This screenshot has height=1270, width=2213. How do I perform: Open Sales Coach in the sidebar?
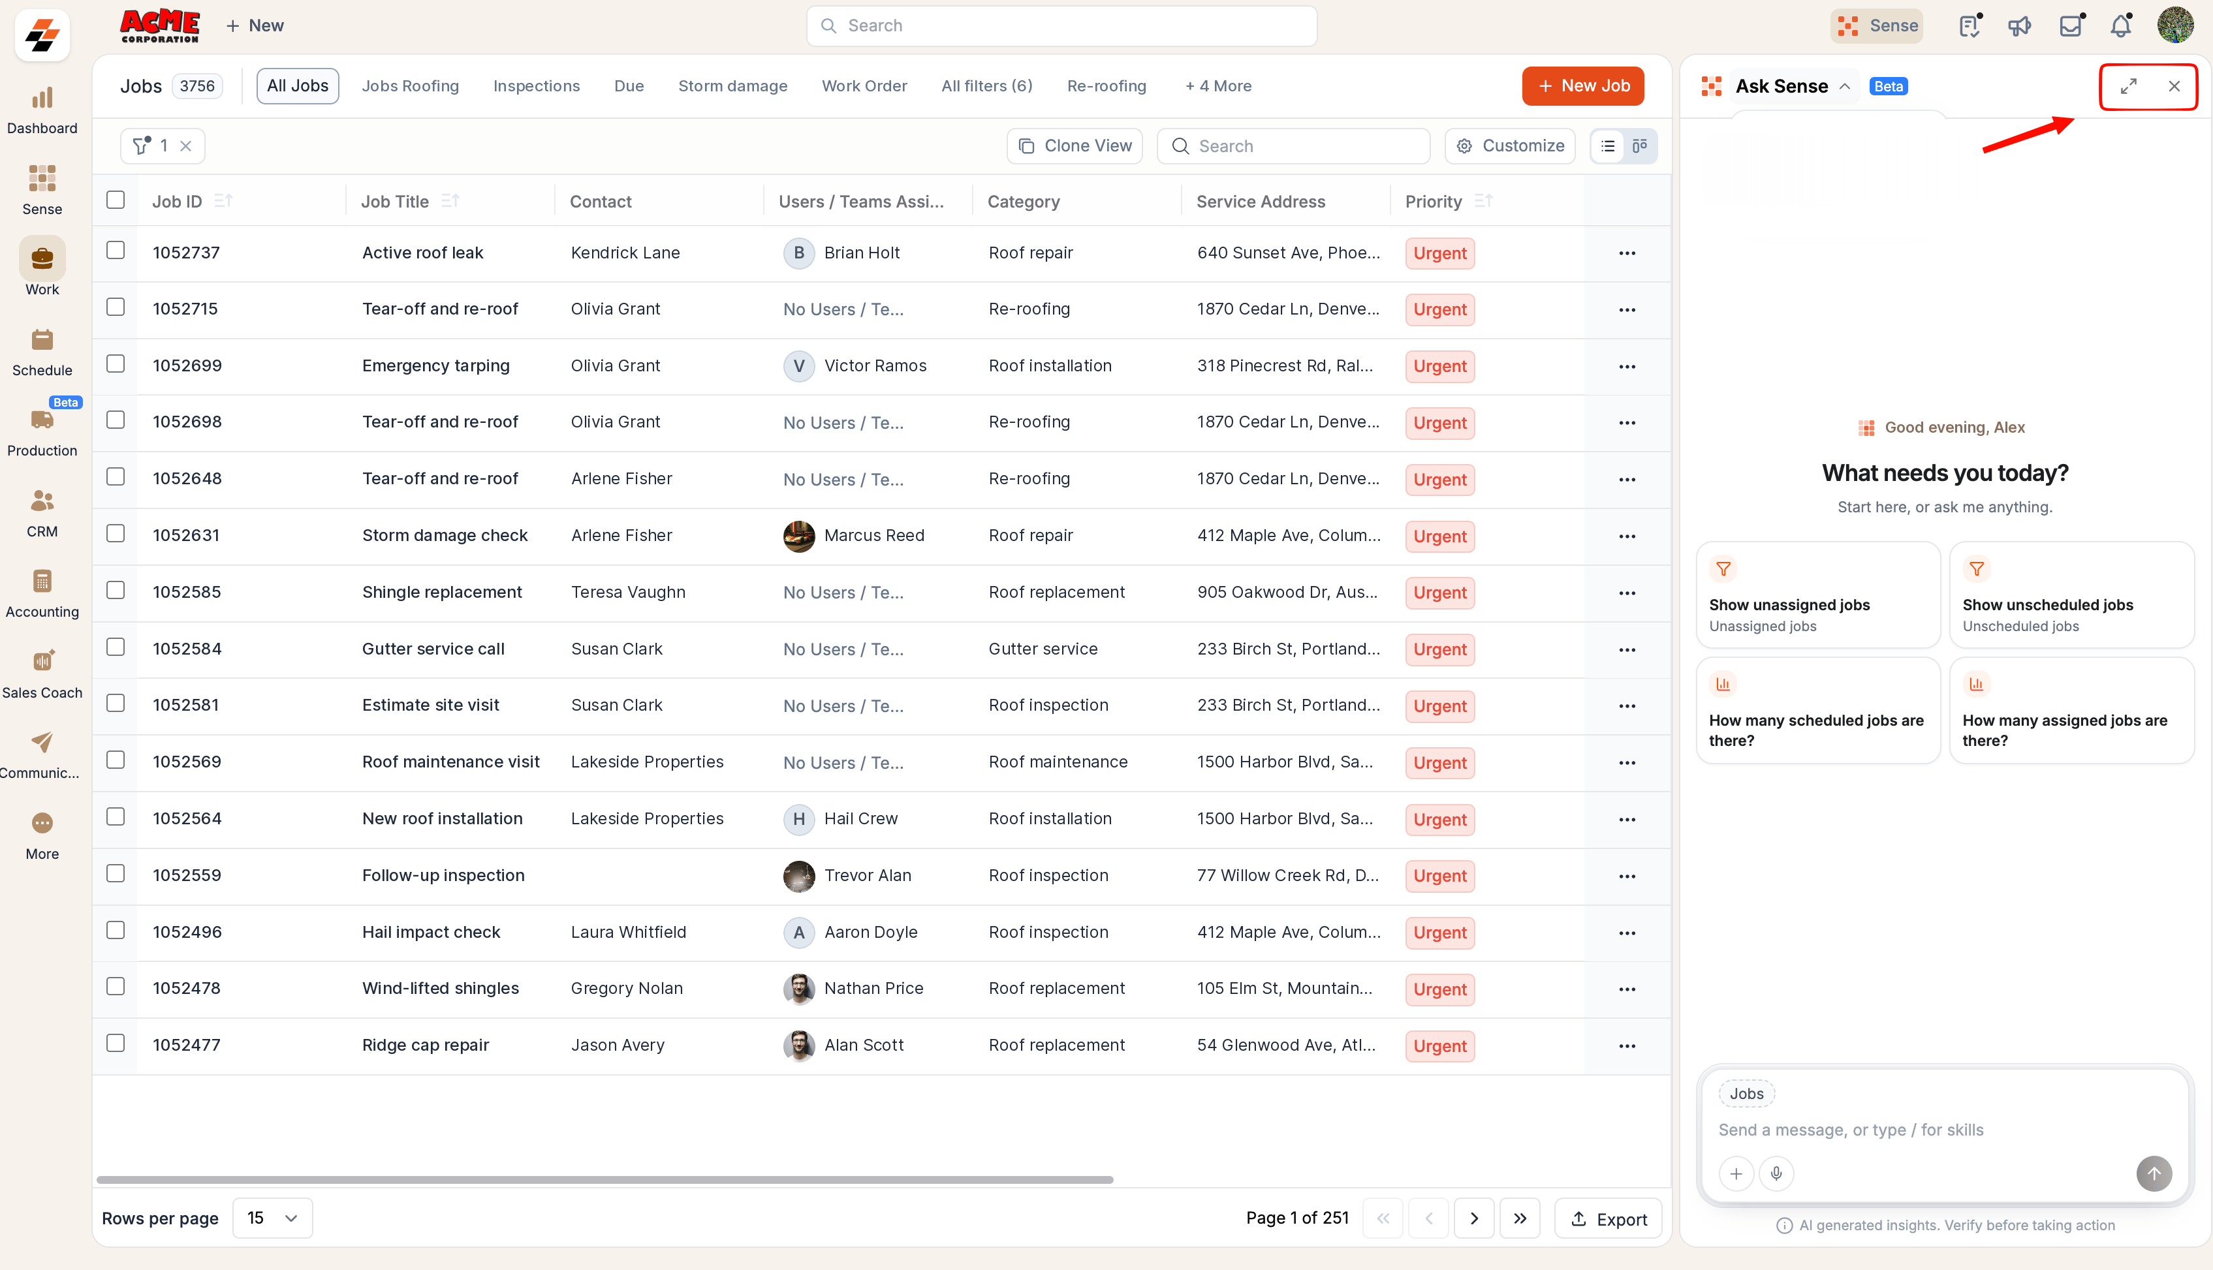click(x=42, y=675)
